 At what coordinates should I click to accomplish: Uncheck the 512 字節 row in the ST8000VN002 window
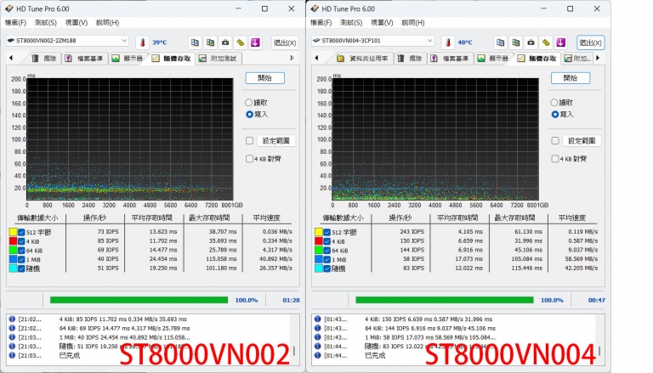[21, 232]
